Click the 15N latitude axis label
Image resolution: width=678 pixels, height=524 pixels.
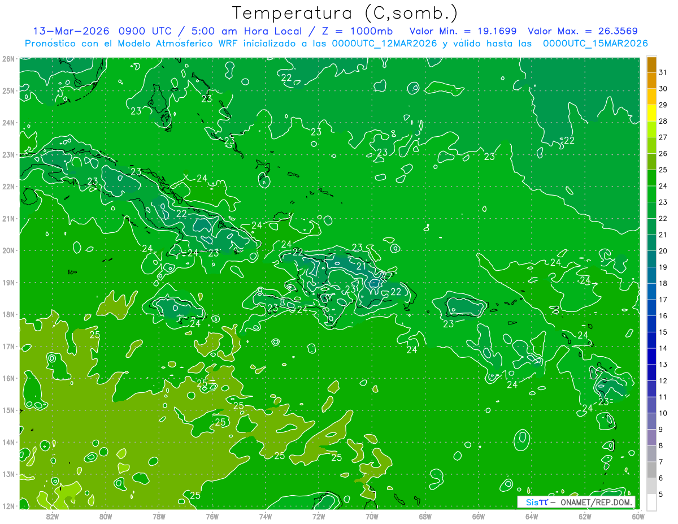(x=8, y=410)
